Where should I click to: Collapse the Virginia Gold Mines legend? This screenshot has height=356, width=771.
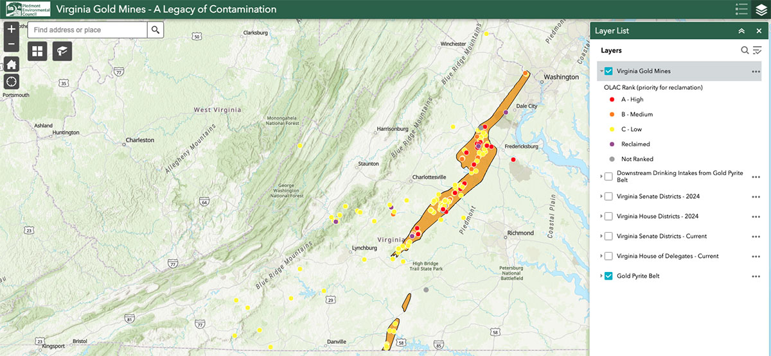[601, 71]
